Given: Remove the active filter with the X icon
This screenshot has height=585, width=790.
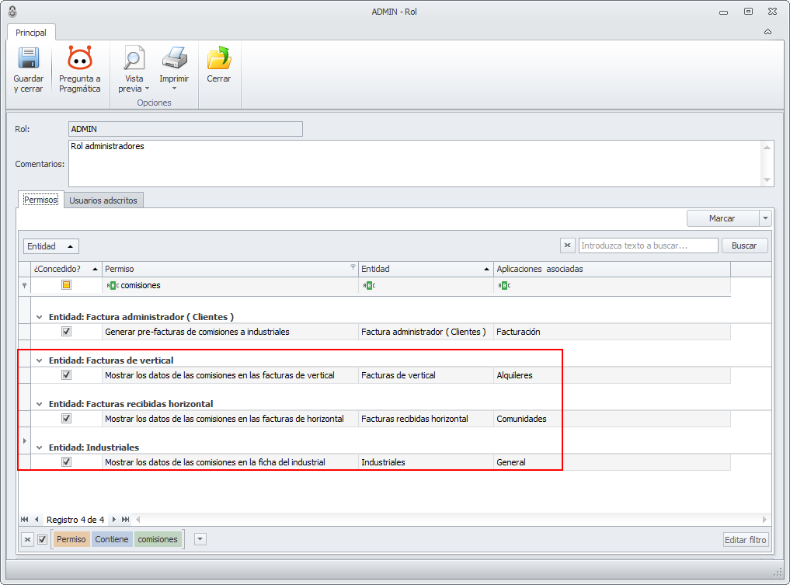Looking at the screenshot, I should coord(28,539).
